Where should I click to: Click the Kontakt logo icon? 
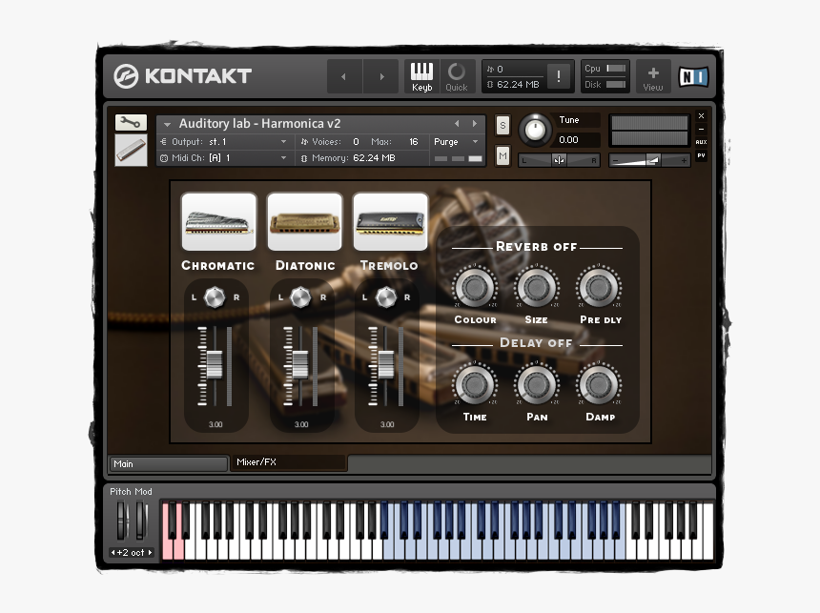tap(126, 76)
